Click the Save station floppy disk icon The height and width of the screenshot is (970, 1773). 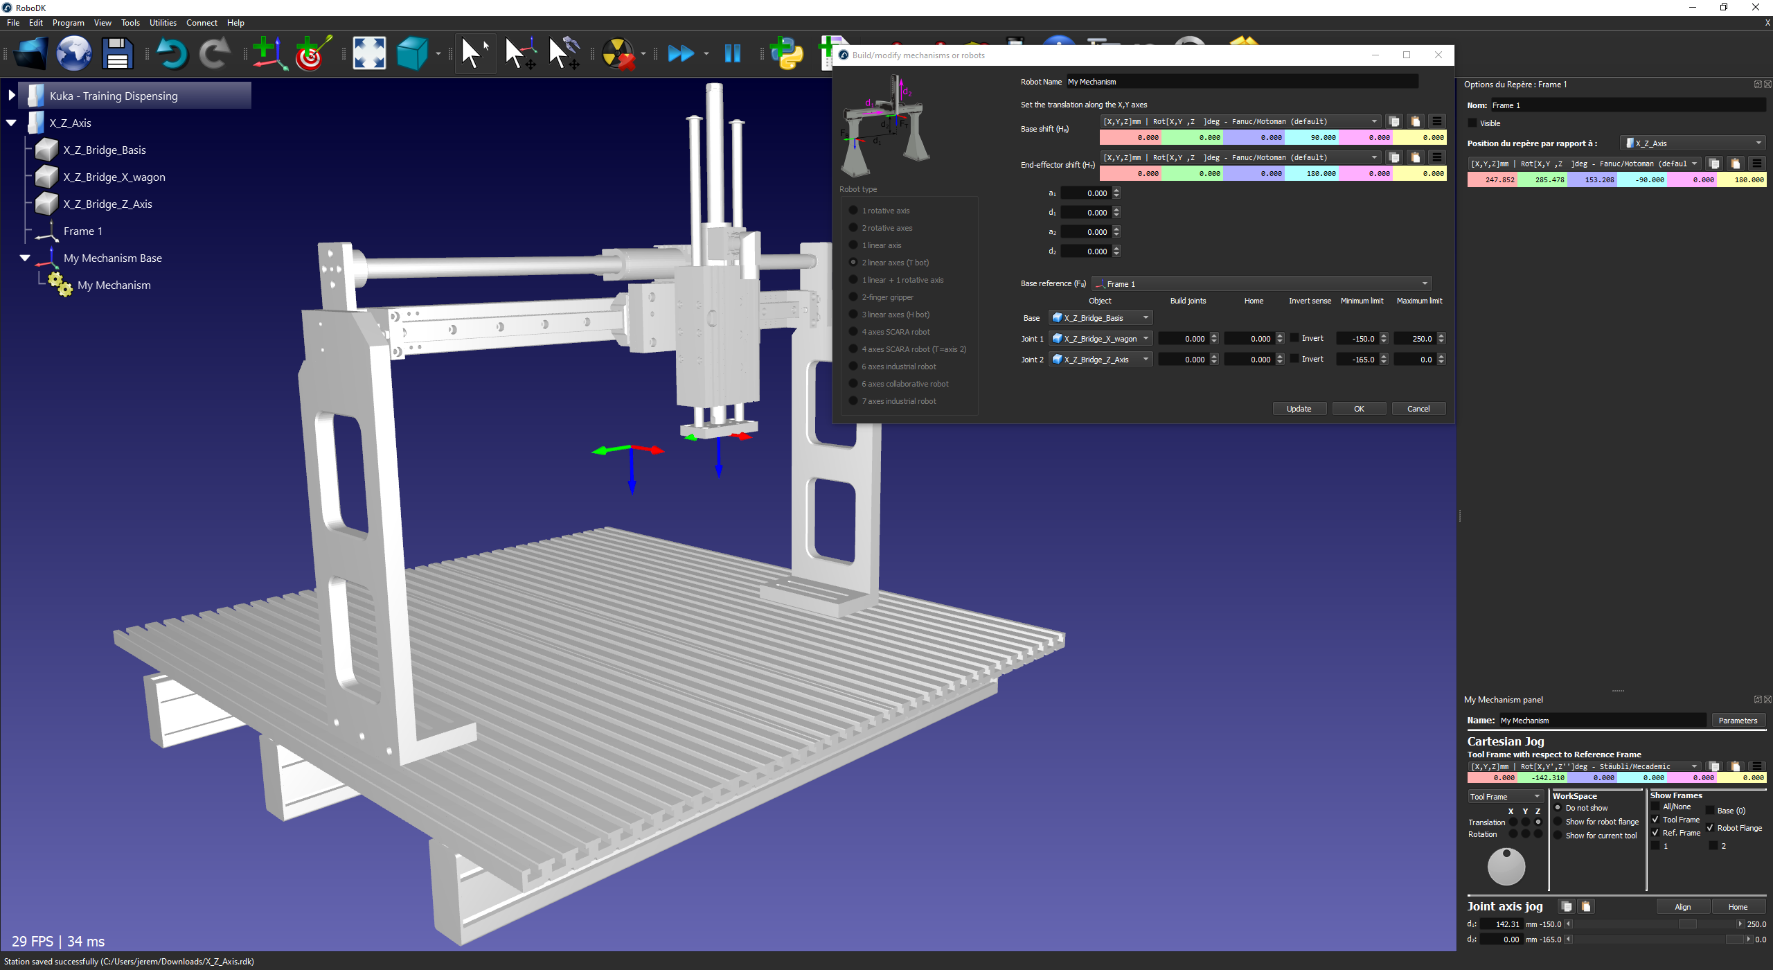point(117,53)
